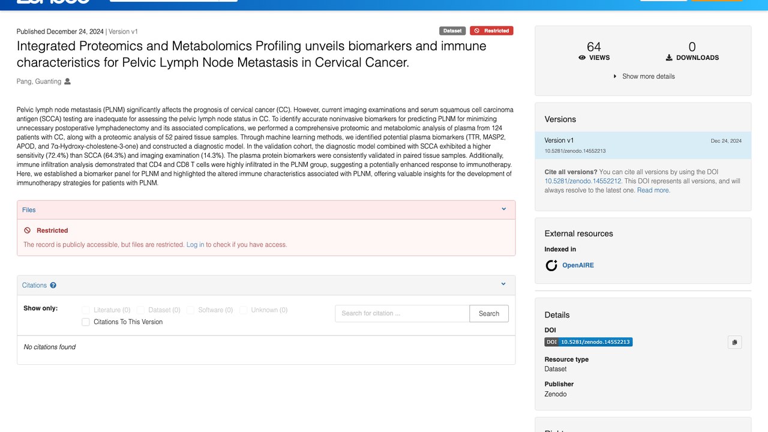Toggle the Unknown (0) filter checkbox

pyautogui.click(x=243, y=310)
